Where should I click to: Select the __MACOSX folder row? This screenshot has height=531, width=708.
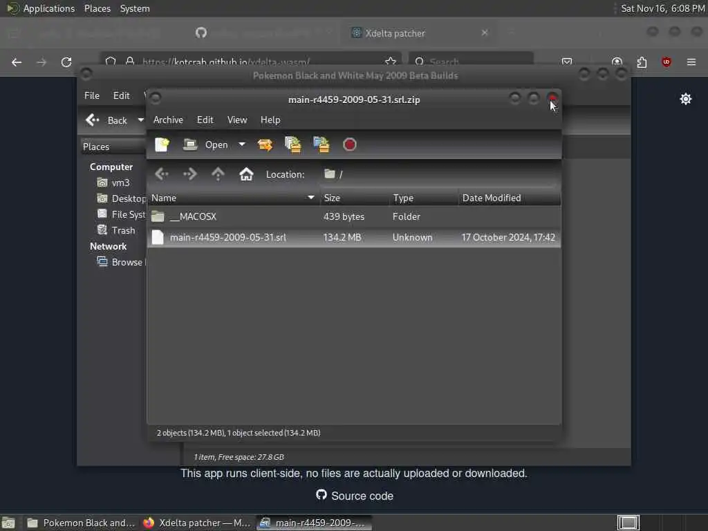tap(354, 216)
